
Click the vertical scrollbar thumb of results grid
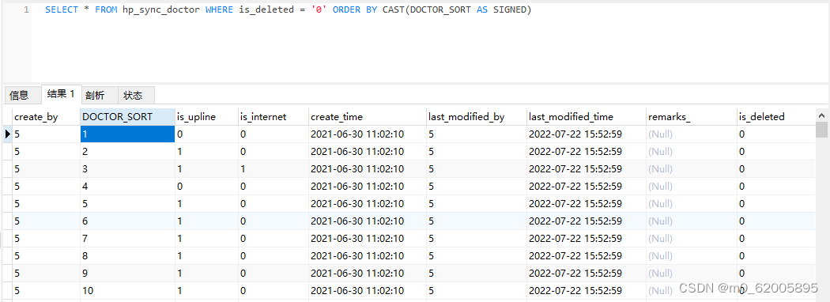pos(821,130)
